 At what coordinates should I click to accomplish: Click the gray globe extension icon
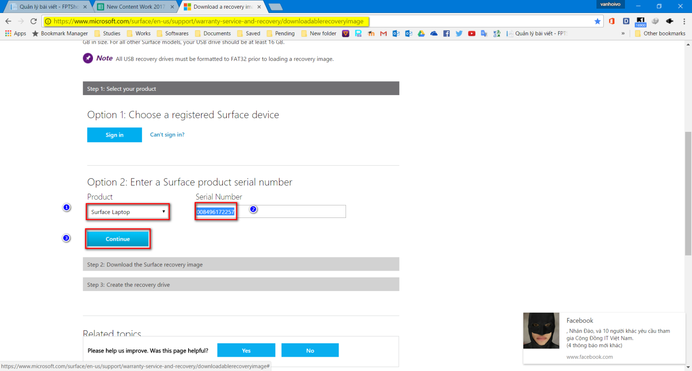click(655, 21)
